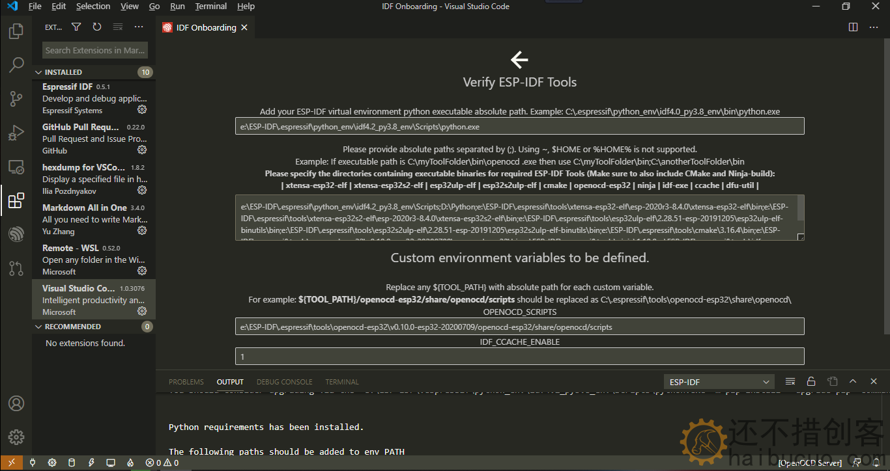Click the plug select port icon in status bar
Screen dimensions: 890x471
(33, 463)
